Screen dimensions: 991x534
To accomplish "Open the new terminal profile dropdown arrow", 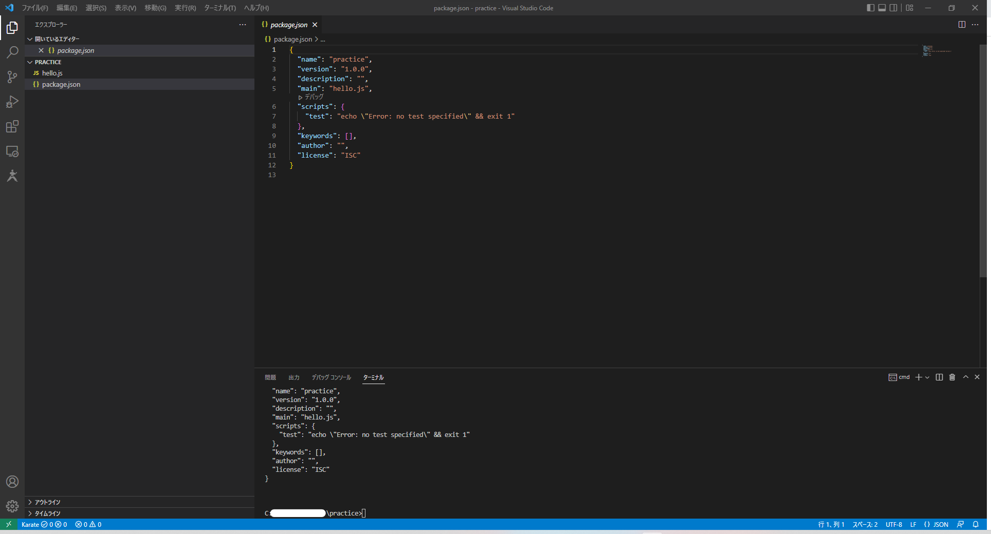I will [927, 377].
